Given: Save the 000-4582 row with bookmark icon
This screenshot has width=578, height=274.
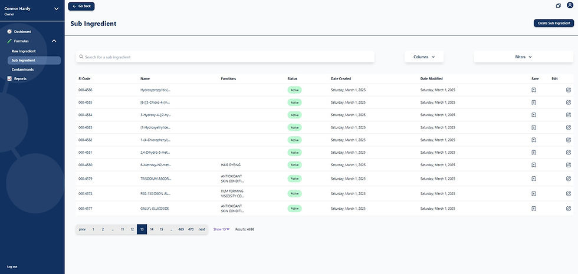Looking at the screenshot, I should (x=533, y=140).
